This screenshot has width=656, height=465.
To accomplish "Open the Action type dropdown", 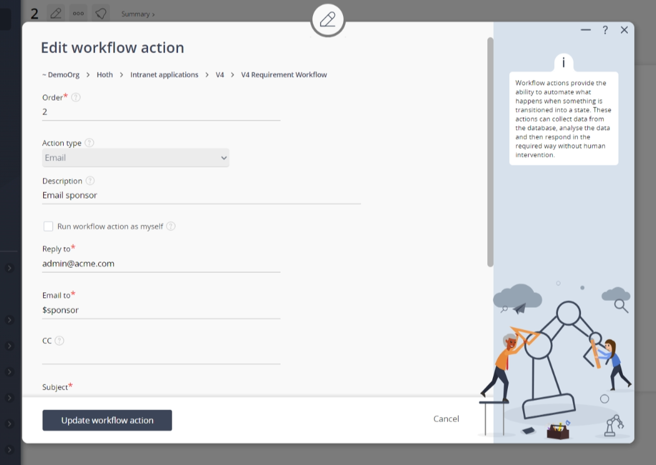I will [x=136, y=158].
